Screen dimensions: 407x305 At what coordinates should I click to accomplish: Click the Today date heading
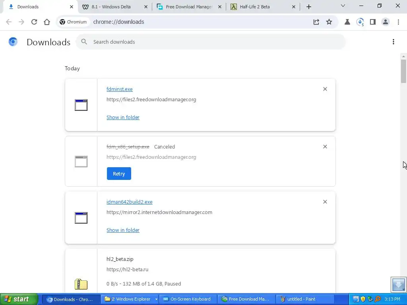pos(72,68)
